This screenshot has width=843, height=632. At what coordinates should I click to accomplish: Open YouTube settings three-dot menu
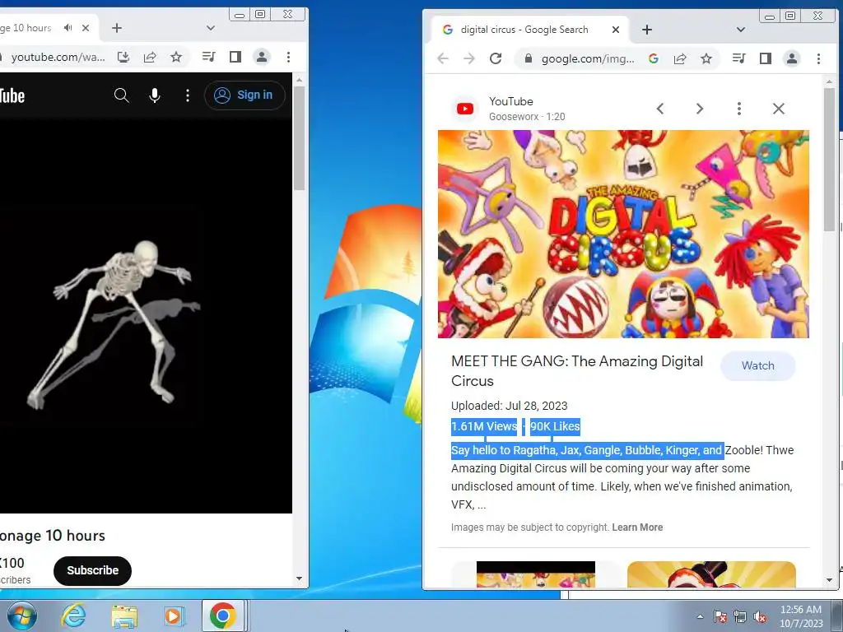pyautogui.click(x=187, y=95)
